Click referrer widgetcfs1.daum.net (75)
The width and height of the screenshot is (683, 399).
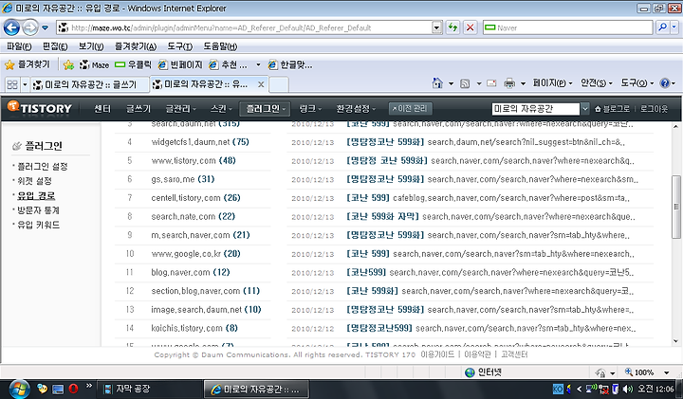200,142
